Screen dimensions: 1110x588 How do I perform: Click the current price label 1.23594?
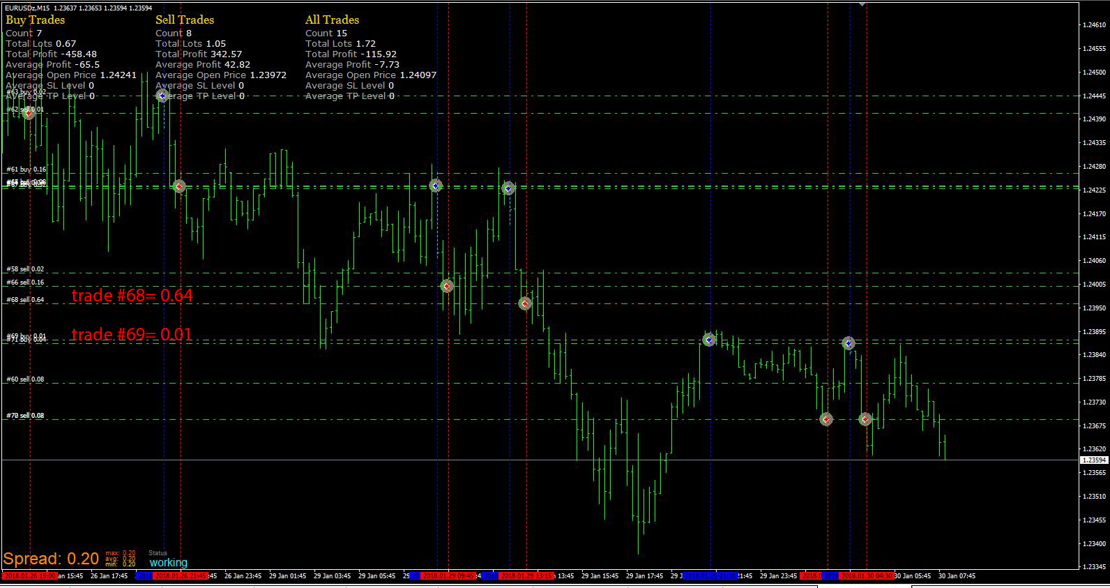[x=1094, y=460]
